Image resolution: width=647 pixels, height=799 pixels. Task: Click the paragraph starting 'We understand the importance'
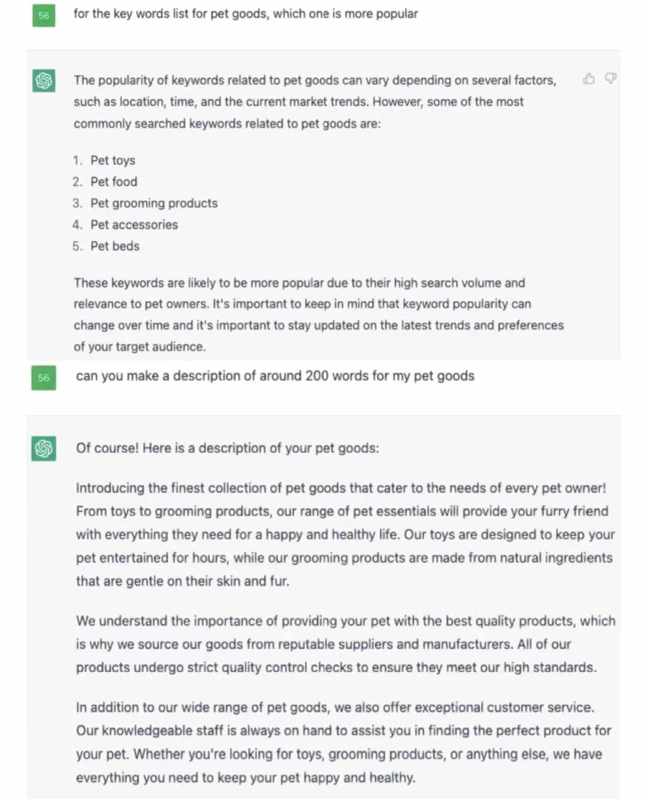[346, 644]
